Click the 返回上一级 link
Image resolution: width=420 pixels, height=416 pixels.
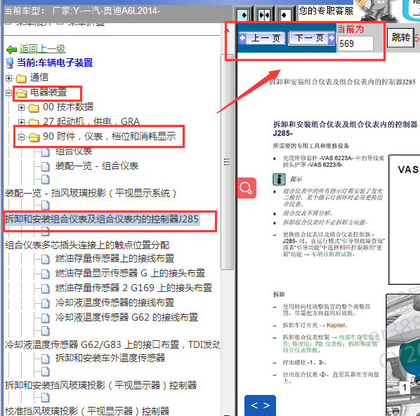click(x=42, y=49)
